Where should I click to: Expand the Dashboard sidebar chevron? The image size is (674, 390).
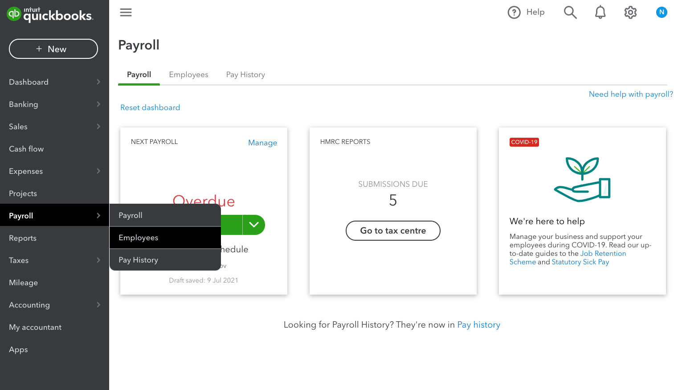coord(98,82)
